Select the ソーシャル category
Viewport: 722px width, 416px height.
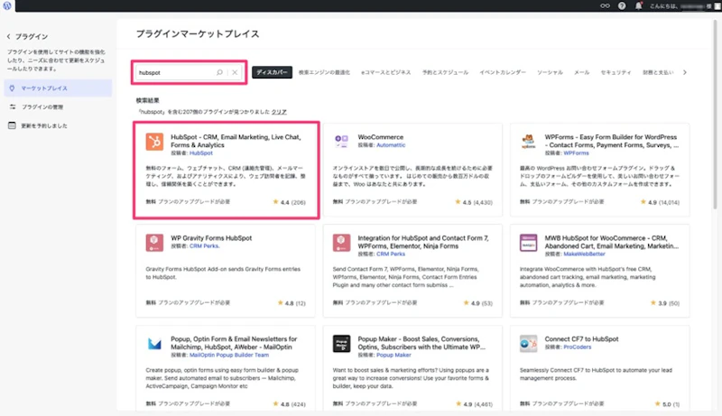[x=550, y=72]
